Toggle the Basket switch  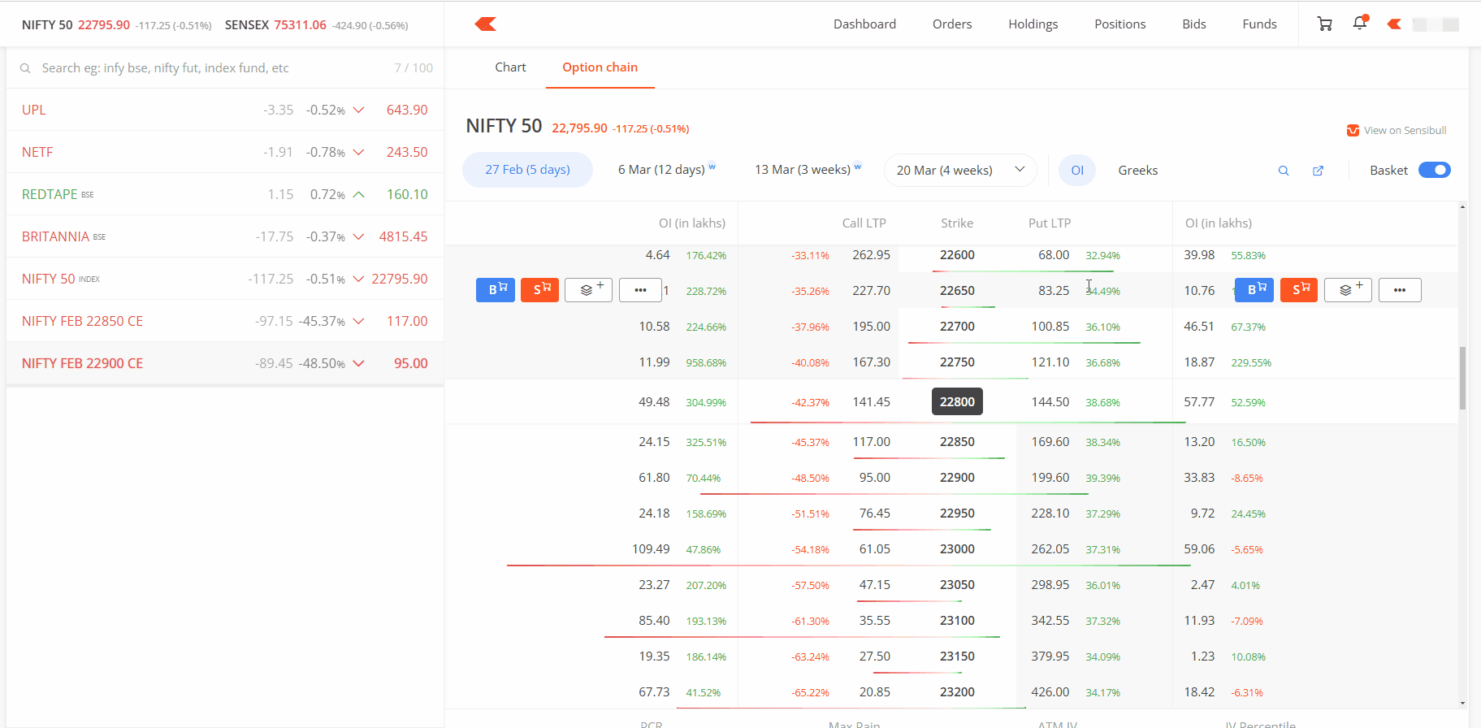[x=1435, y=170]
